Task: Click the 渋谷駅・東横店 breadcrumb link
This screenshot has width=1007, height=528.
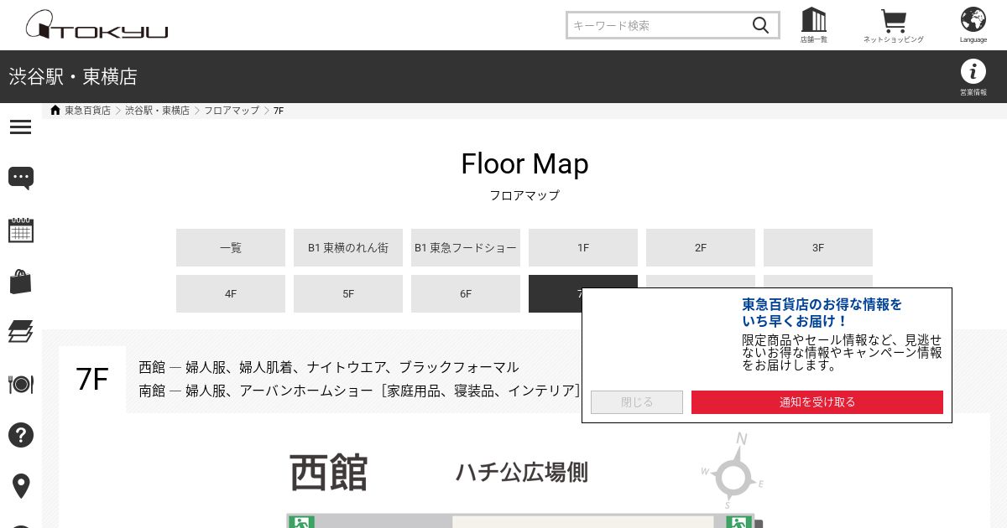Action: click(x=158, y=111)
